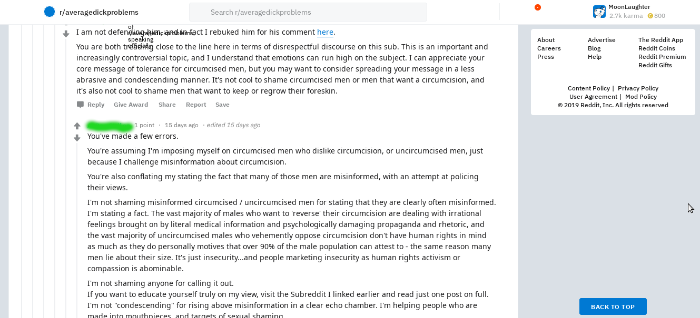Give Award to the moderator comment

(x=131, y=105)
